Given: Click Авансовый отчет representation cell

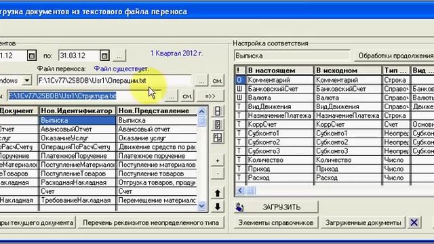Looking at the screenshot, I should coord(157,129).
